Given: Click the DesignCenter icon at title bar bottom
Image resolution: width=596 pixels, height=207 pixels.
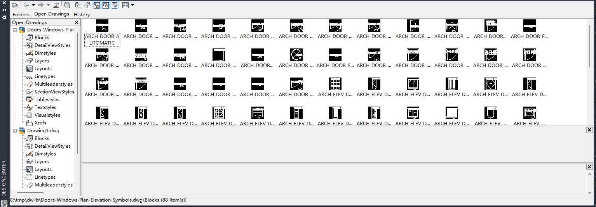Looking at the screenshot, I should 4,203.
